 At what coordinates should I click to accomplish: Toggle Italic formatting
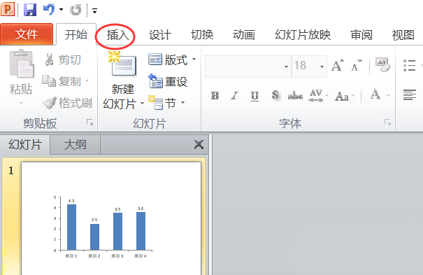[x=235, y=96]
